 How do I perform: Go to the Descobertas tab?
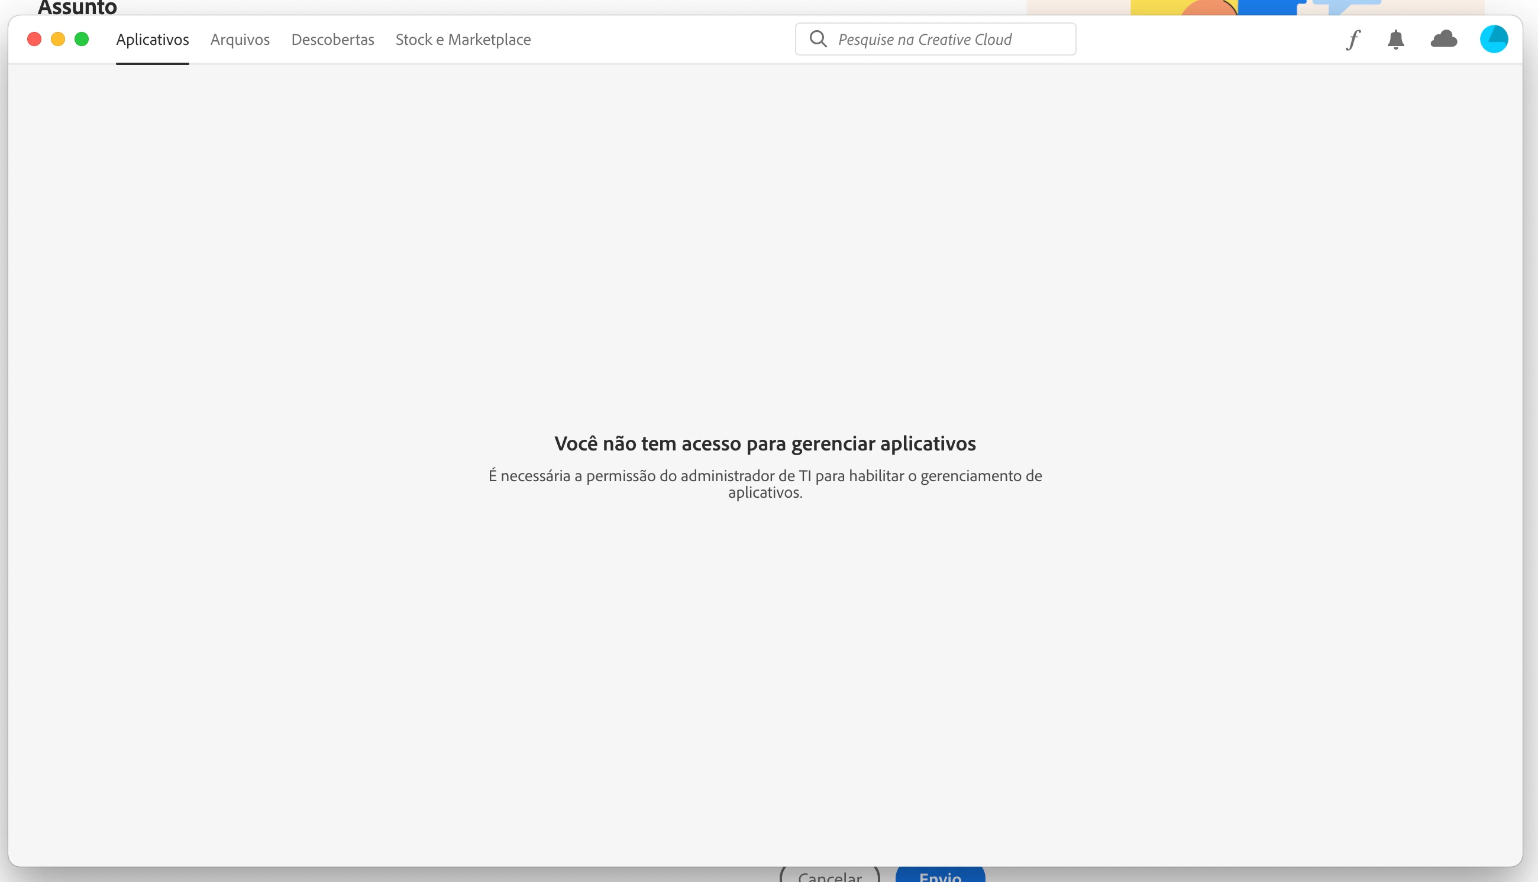tap(332, 40)
